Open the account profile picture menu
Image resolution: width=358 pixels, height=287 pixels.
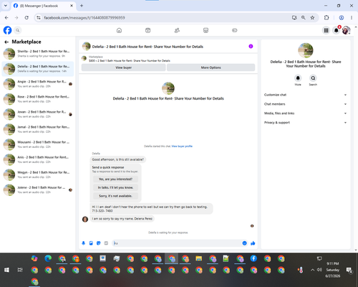[347, 30]
